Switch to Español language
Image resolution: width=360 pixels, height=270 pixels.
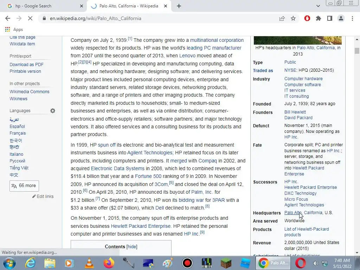(17, 126)
